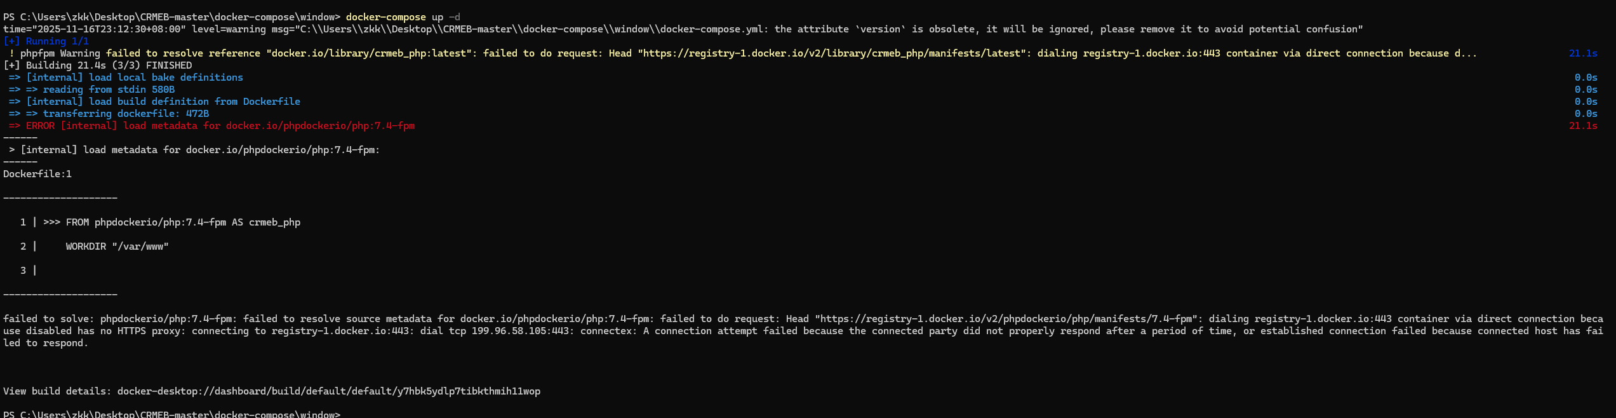Click the docker-desktop build details link
This screenshot has height=418, width=1616.
click(x=328, y=391)
